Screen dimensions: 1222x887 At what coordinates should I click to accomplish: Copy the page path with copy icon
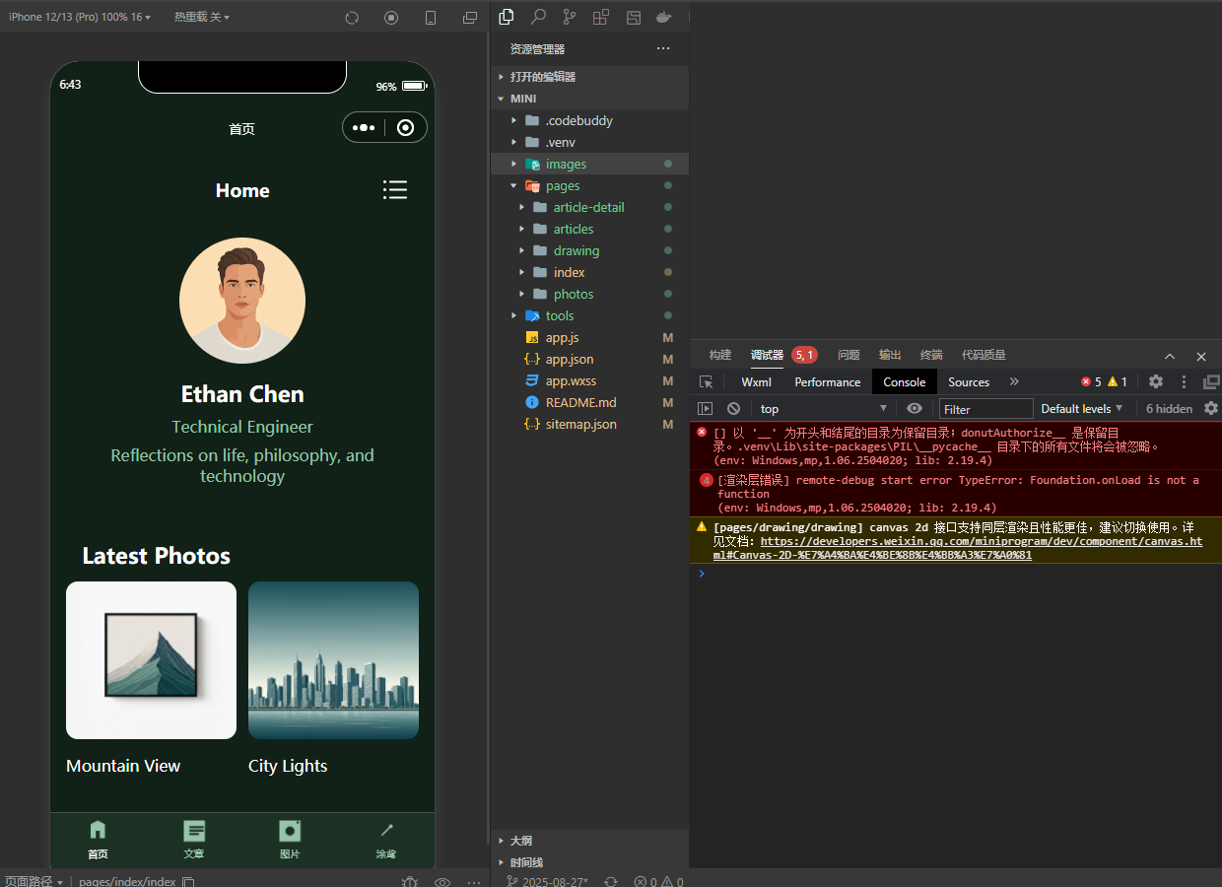[189, 881]
